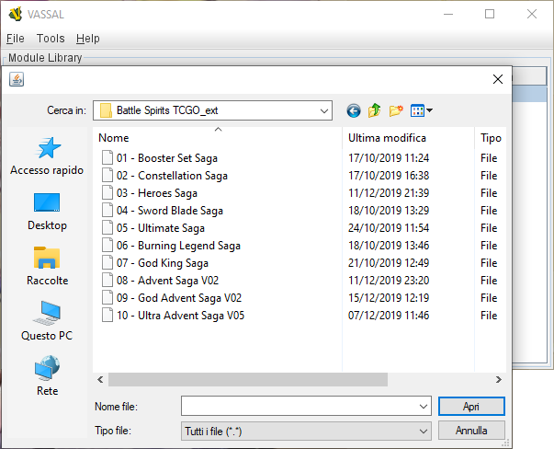Open Raccolte libraries location
The width and height of the screenshot is (554, 449).
point(47,267)
